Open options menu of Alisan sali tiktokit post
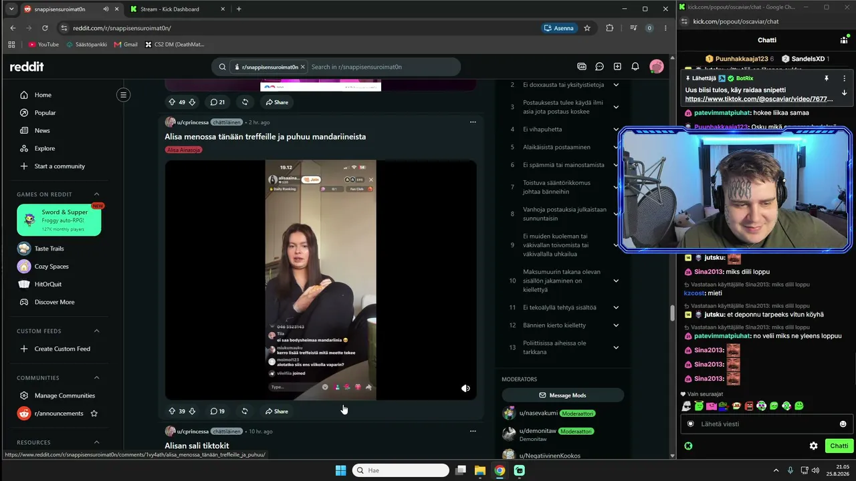 [473, 432]
